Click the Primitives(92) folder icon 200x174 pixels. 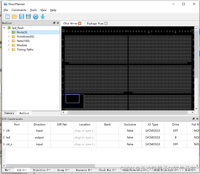(14, 37)
